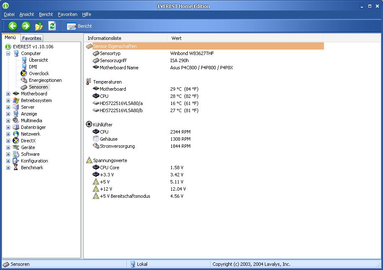Click the green Back arrow toolbar icon
This screenshot has height=270, width=383.
(13, 26)
